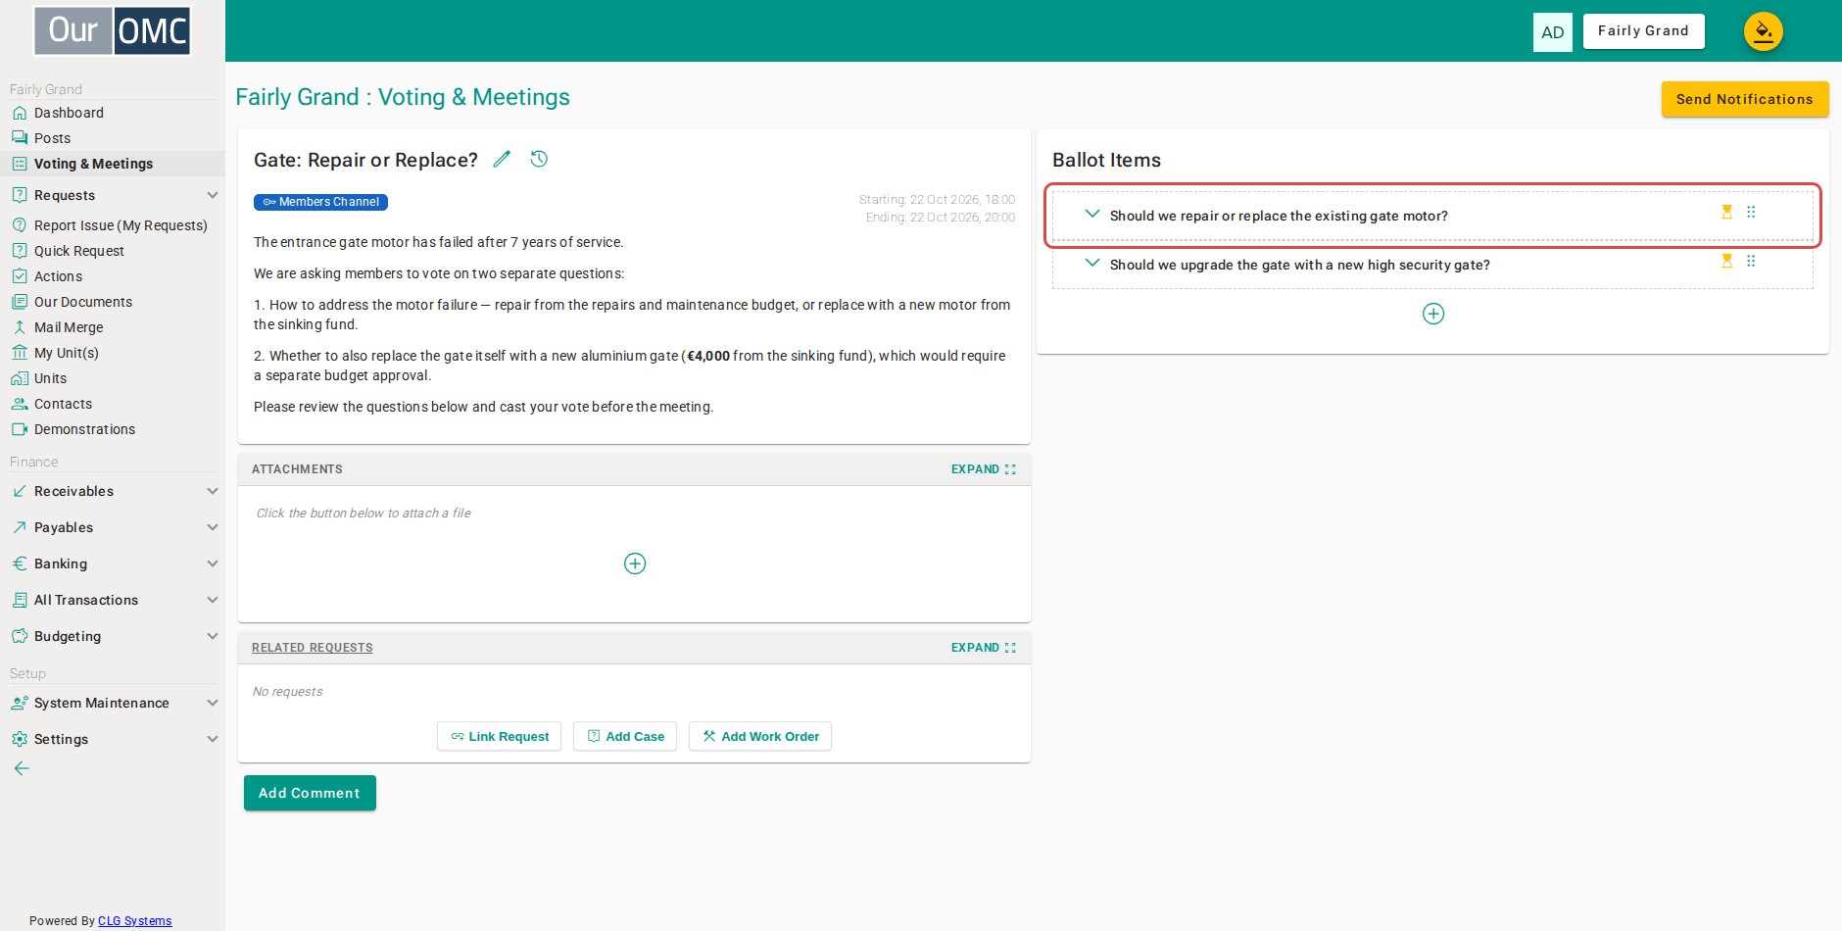The width and height of the screenshot is (1842, 931).
Task: Expand the All Transactions menu chevron
Action: click(x=213, y=600)
